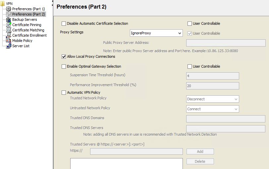Open the Proxy Settings IgnoreProxy dropdown
Viewport: 269px width, 169px height.
[x=156, y=33]
